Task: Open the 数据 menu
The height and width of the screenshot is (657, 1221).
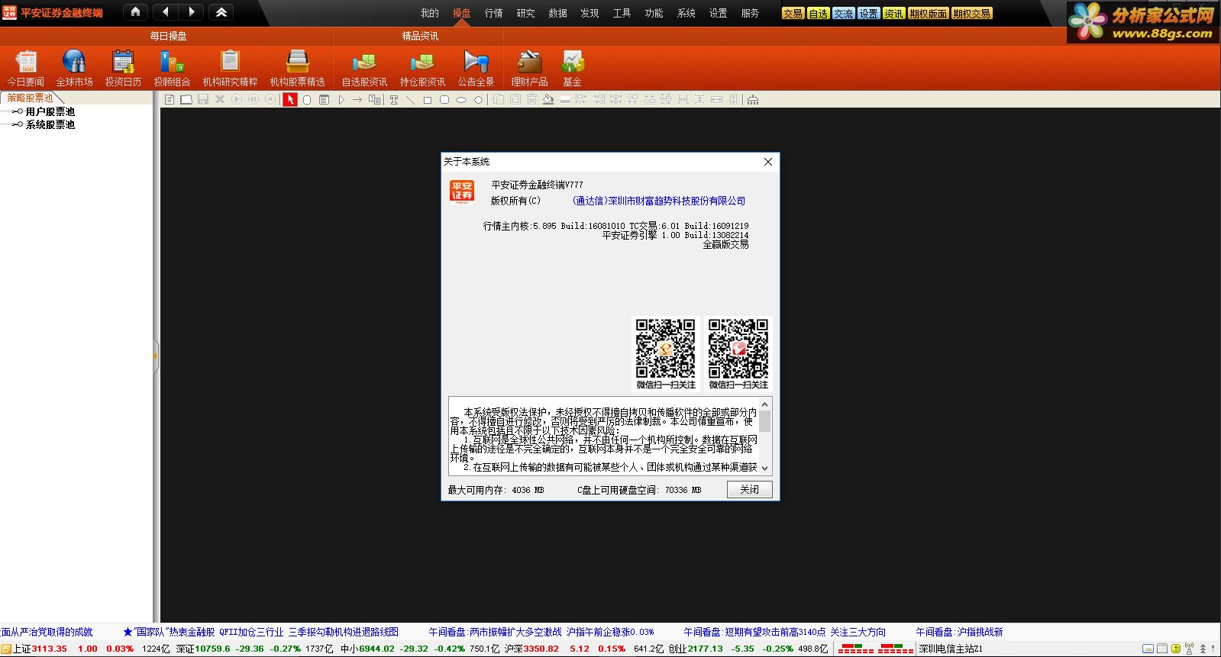Action: [558, 13]
